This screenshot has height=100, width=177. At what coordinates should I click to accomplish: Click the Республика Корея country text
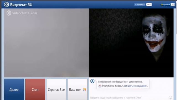tap(112, 86)
